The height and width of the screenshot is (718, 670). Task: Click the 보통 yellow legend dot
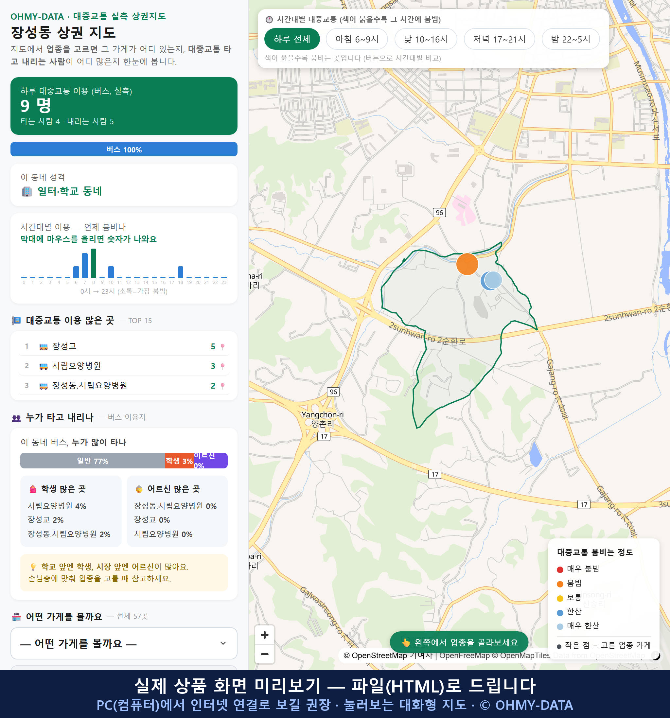point(560,599)
